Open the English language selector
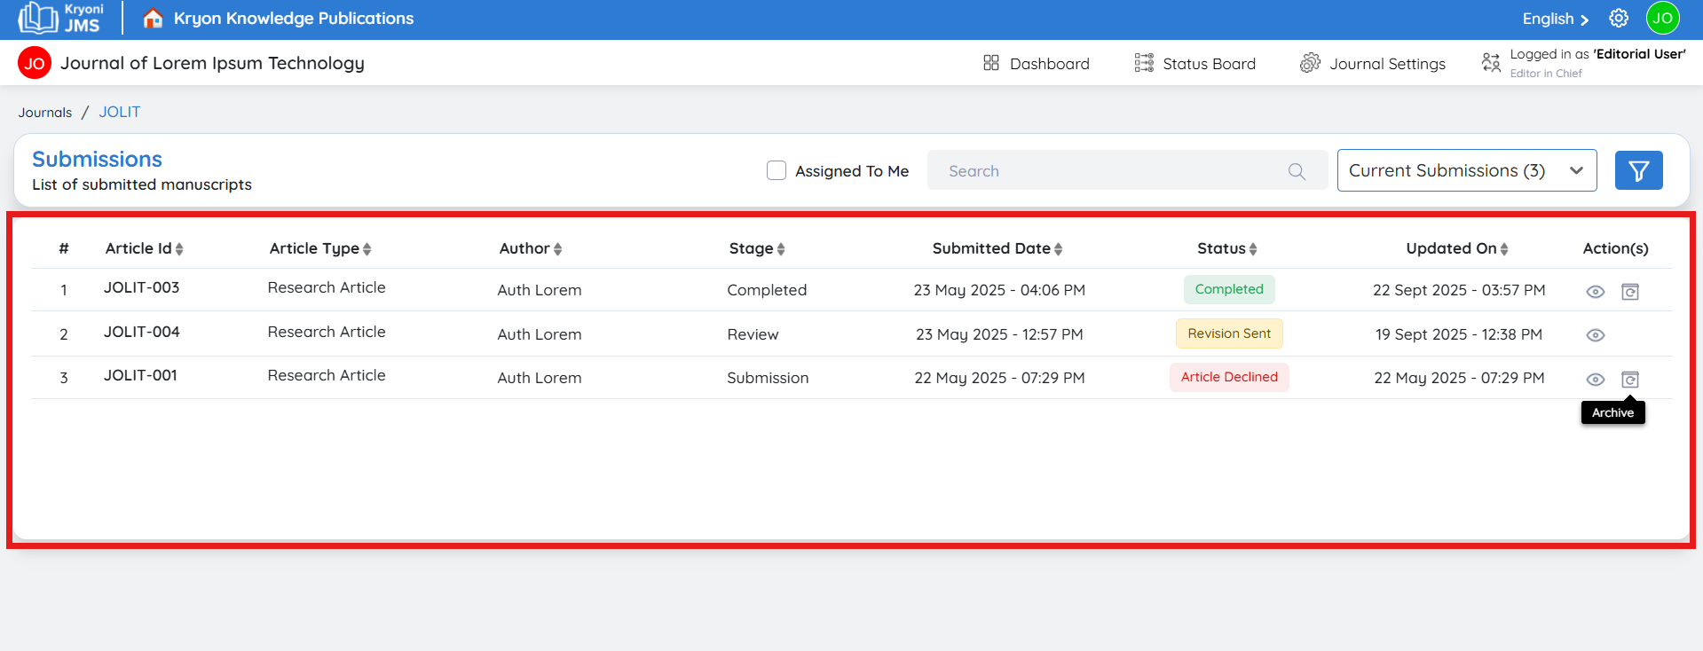 (x=1555, y=19)
